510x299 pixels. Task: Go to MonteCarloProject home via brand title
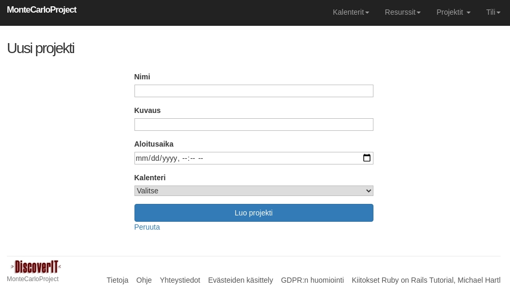pos(41,10)
